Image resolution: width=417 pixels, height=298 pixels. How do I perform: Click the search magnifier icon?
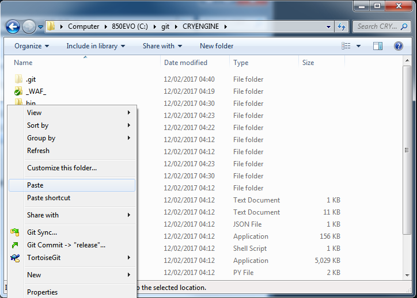pyautogui.click(x=404, y=26)
